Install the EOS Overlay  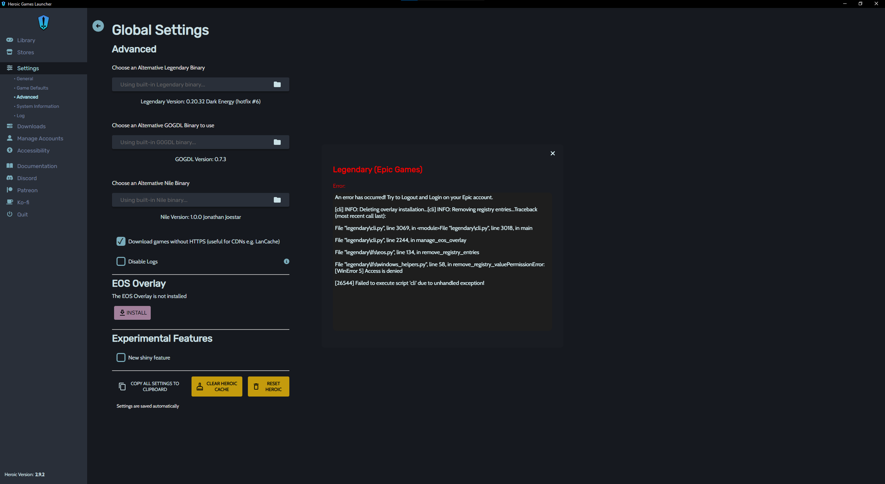(132, 313)
